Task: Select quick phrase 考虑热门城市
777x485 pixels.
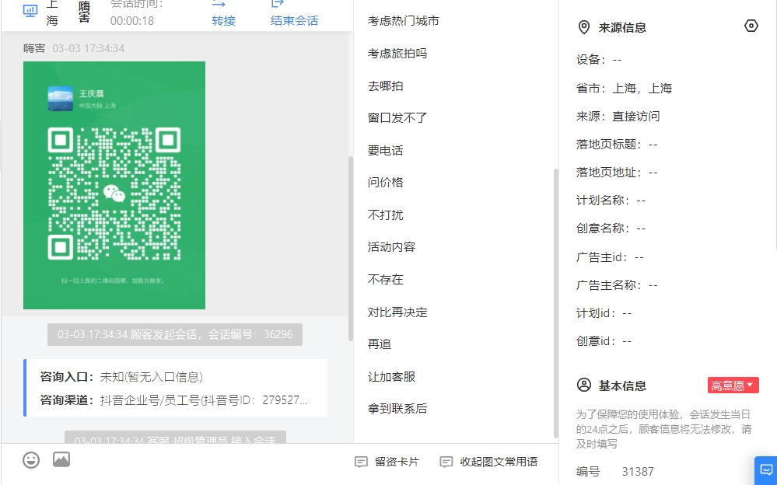Action: pos(404,21)
